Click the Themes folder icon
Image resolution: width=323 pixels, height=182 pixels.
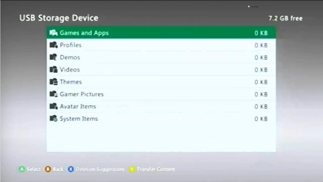[x=53, y=82]
